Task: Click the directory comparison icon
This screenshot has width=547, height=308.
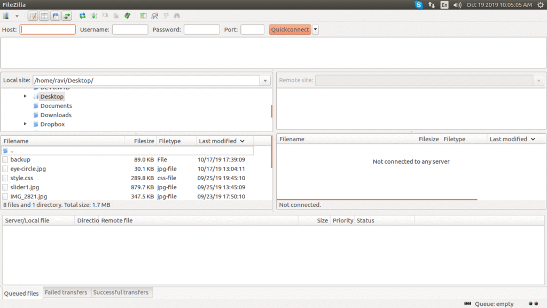Action: pyautogui.click(x=154, y=16)
